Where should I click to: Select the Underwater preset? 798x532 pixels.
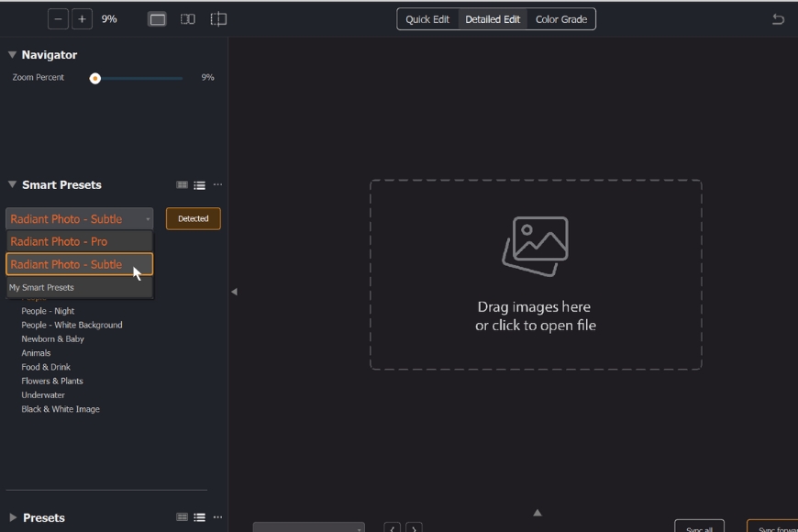[x=43, y=394]
